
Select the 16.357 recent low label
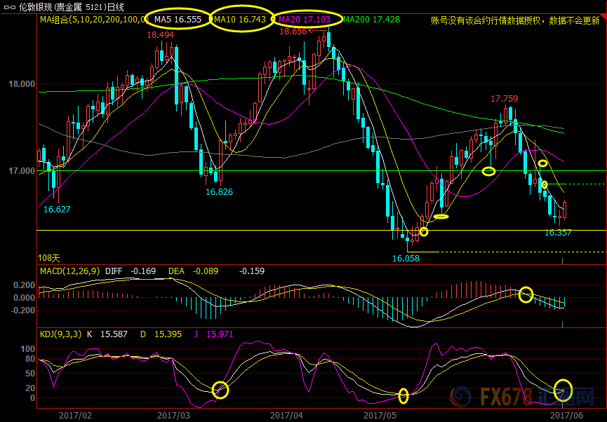click(x=558, y=233)
